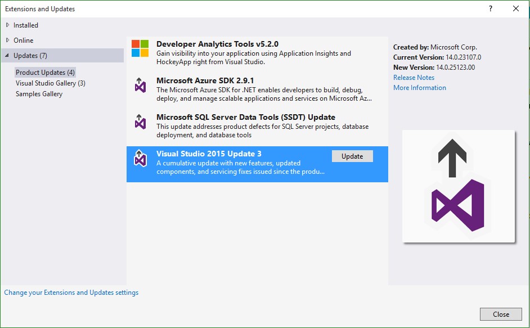Collapse the Updates (7) section

tap(26, 55)
